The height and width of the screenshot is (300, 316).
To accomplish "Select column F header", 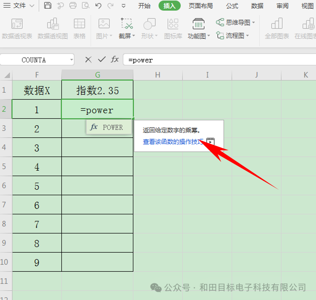I will click(x=37, y=75).
